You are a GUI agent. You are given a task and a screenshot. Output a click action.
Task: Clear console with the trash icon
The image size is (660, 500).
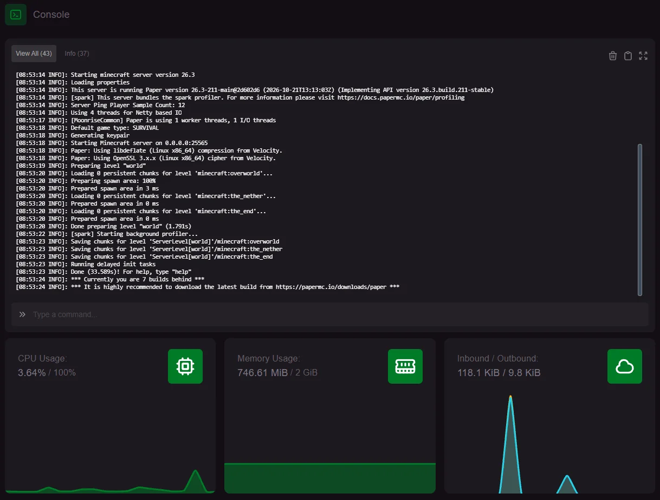(x=613, y=55)
